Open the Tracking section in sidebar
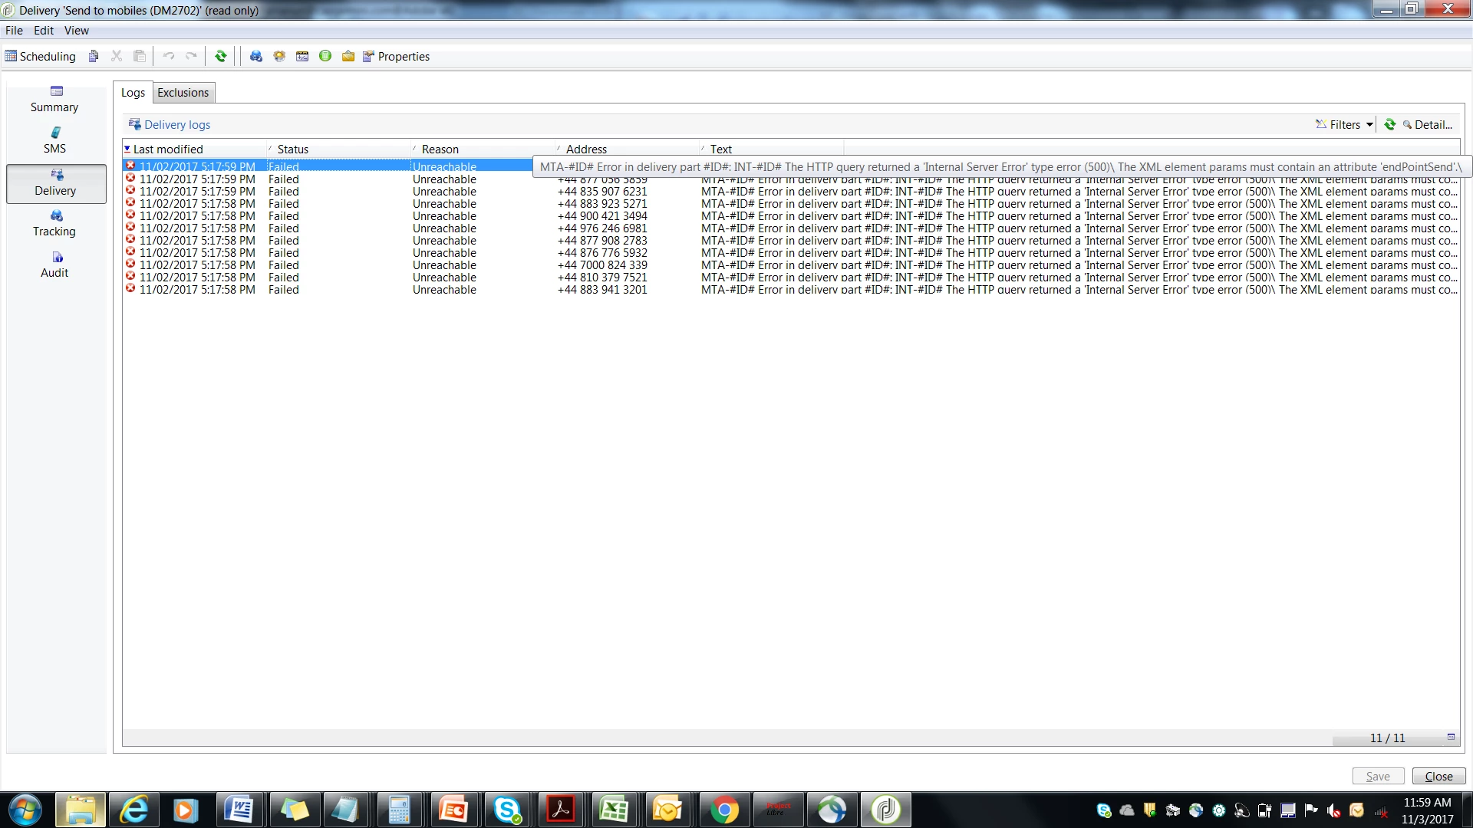 click(54, 224)
